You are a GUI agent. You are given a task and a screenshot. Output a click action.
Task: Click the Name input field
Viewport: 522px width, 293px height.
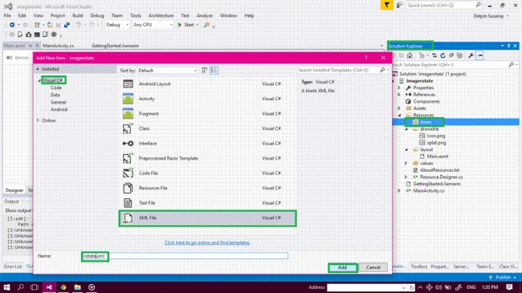click(185, 256)
